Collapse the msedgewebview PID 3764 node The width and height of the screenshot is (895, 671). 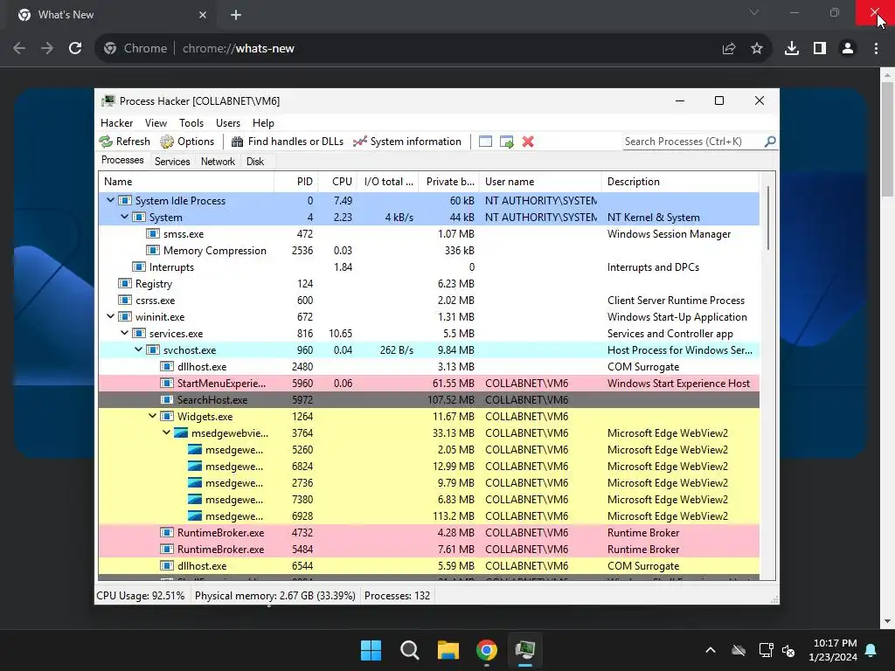(167, 432)
